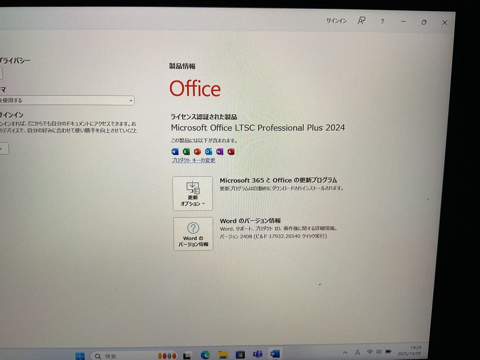Image resolution: width=480 pixels, height=360 pixels.
Task: Open Microsoft Teams from the taskbar
Action: coord(258,354)
